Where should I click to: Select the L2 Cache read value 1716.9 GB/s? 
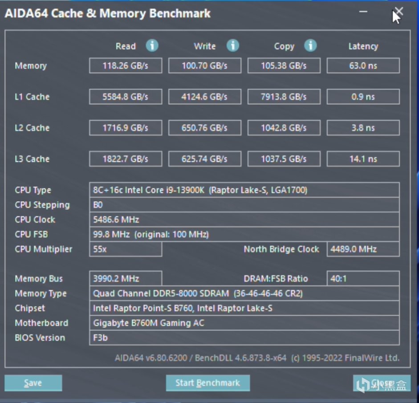click(126, 128)
